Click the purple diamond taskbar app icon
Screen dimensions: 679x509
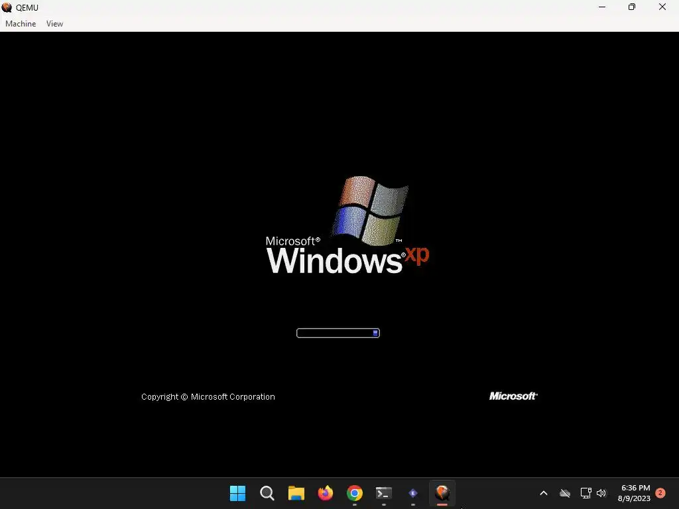click(413, 493)
